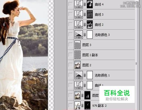Toggle visibility of the 曲线 4 layer

click(70, 4)
